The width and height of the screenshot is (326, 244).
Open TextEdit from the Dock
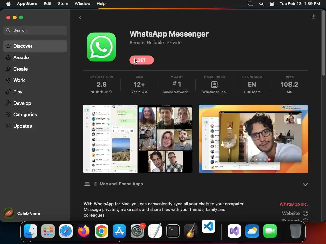[155, 231]
